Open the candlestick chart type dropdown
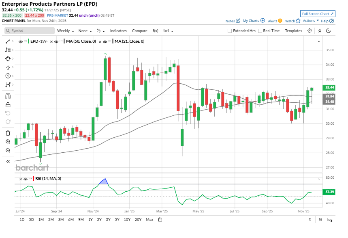Screen dimensions: 348x238 [100, 31]
